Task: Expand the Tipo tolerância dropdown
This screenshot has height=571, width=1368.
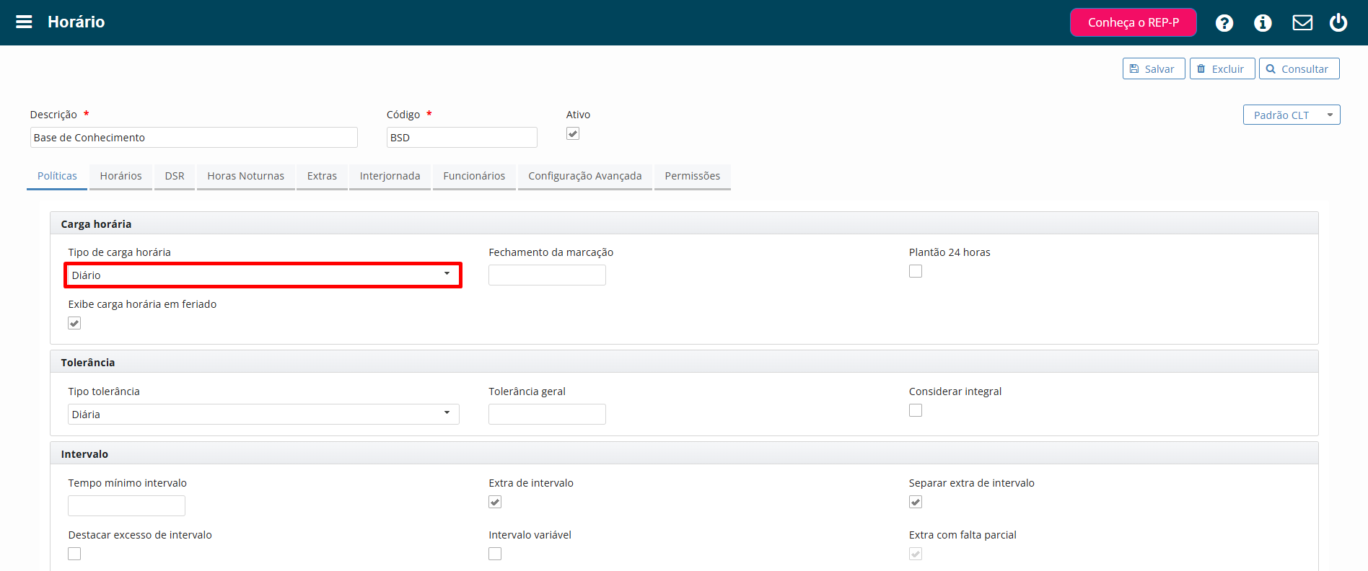Action: 263,414
